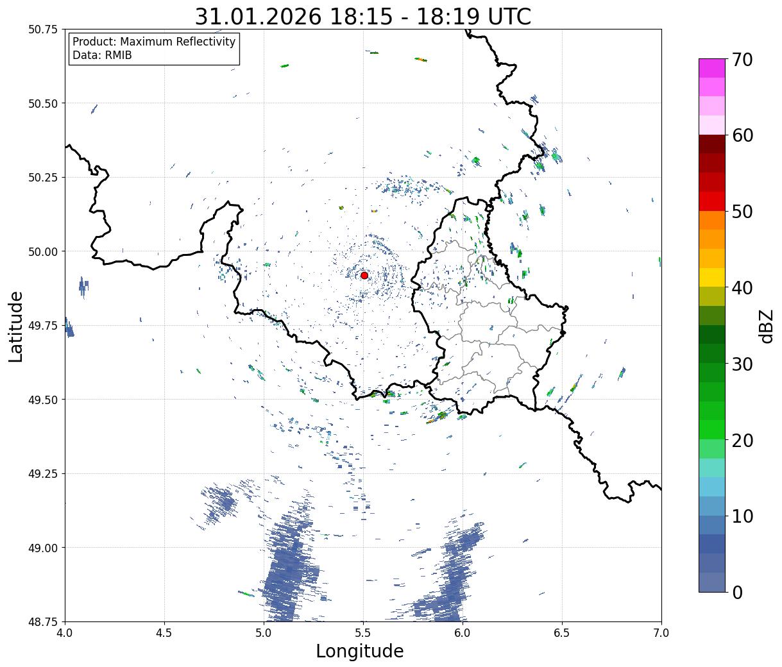Click the longitude tick label 6.0

coord(463,634)
